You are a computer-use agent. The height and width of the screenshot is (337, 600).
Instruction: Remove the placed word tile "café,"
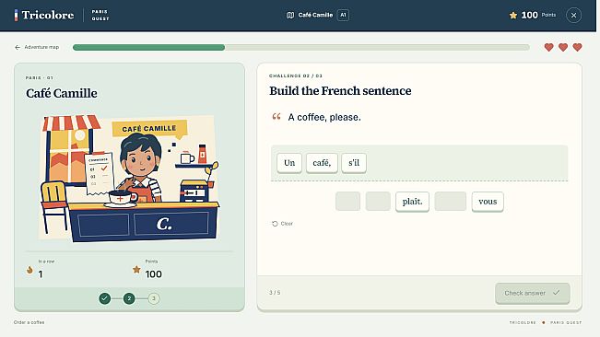(x=322, y=163)
